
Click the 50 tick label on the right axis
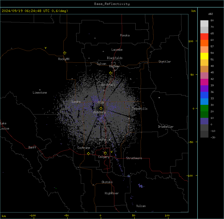(192, 75)
